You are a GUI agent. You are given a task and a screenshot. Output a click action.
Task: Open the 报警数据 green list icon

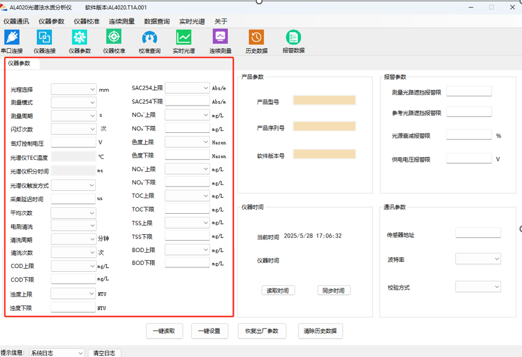[x=293, y=37]
